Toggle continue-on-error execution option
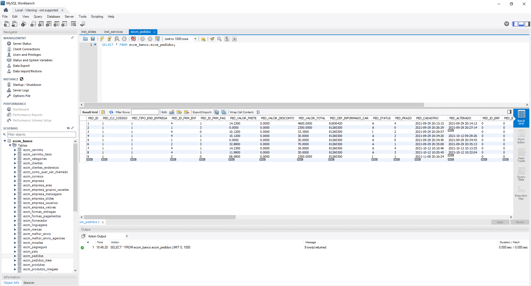 tap(134, 39)
